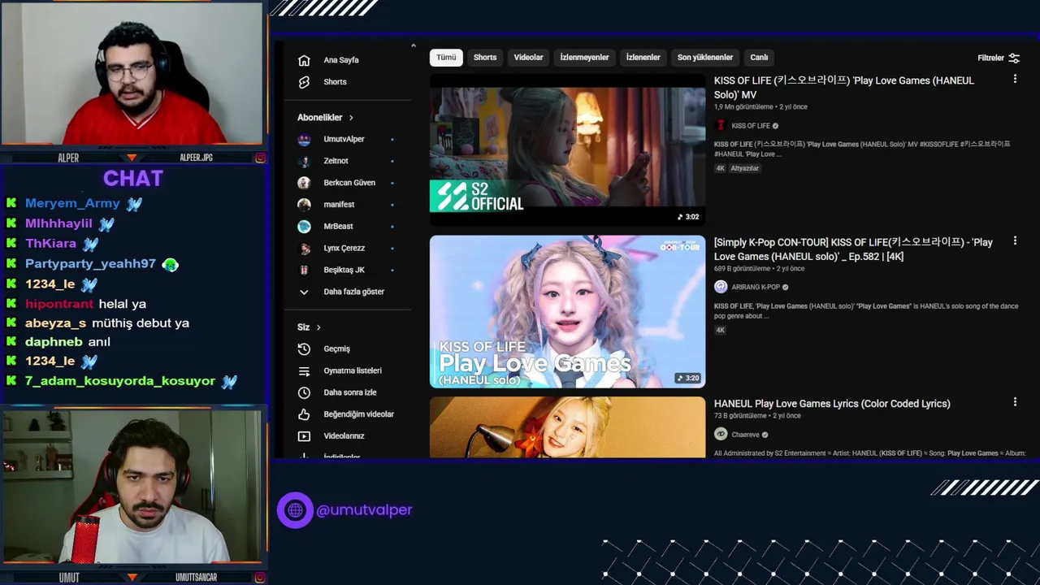Click the Mlhhhaylil username in chat

tap(58, 223)
